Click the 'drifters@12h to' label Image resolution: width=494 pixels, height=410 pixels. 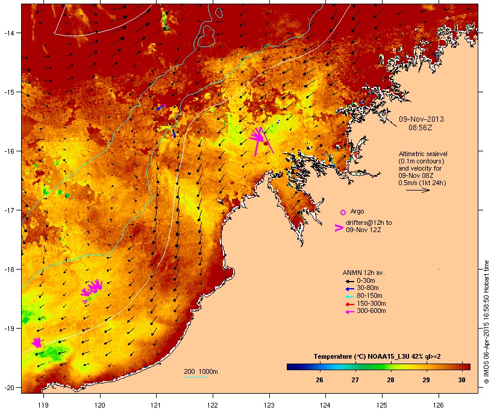(369, 222)
